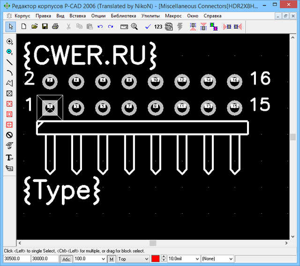Screen dimensions: 300x266
Task: Expand the Top layer dropdown
Action: tap(146, 259)
